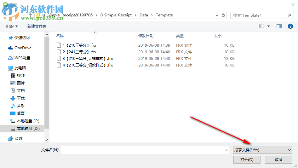This screenshot has width=298, height=168.
Task: Click the 图片 folder icon
Action: tap(13, 83)
